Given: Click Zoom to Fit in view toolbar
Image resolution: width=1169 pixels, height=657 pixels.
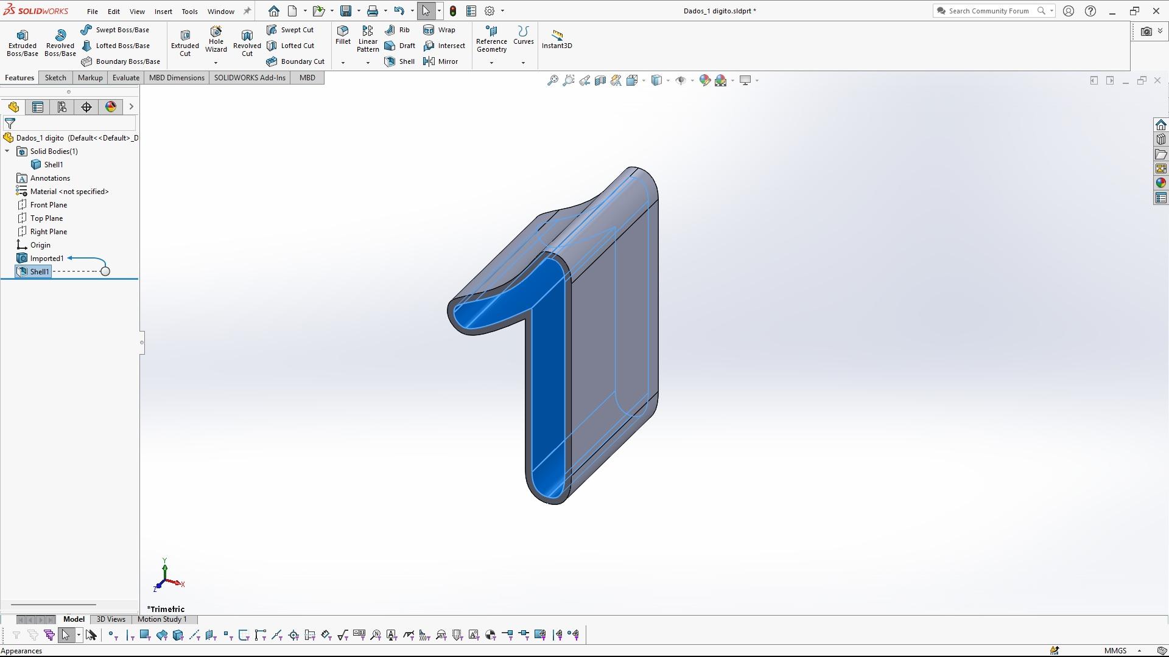Looking at the screenshot, I should click(x=552, y=80).
